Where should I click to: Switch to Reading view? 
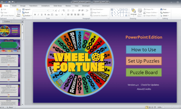[152, 107]
